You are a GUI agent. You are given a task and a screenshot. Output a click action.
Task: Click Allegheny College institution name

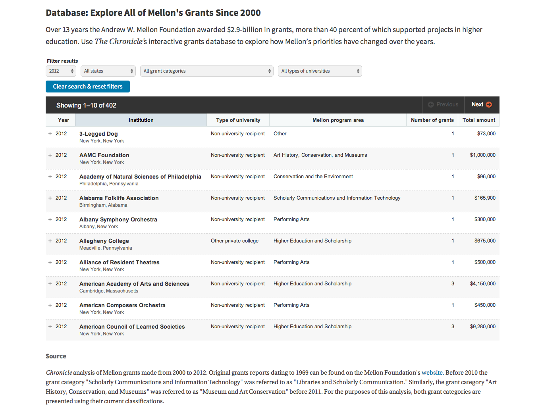[x=104, y=241]
